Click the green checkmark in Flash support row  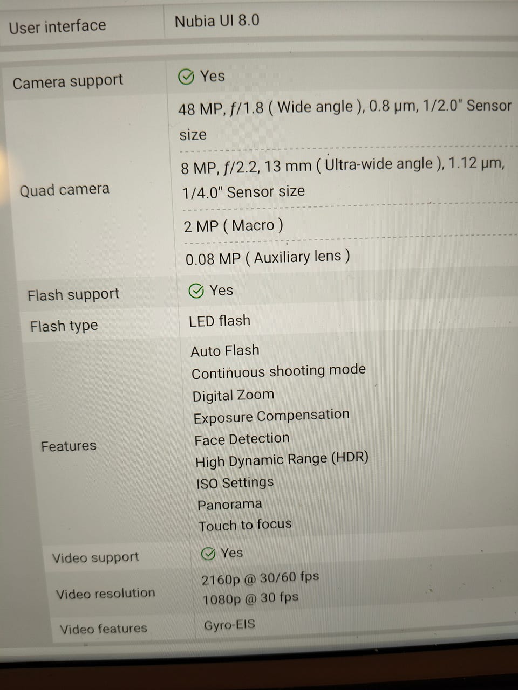(196, 291)
